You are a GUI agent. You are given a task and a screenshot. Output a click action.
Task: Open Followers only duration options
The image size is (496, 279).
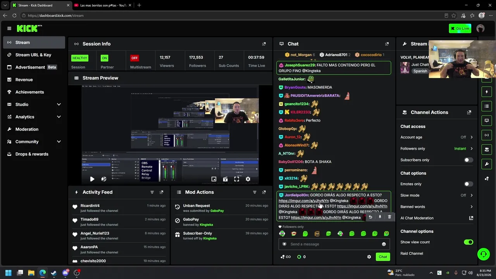pos(437,149)
